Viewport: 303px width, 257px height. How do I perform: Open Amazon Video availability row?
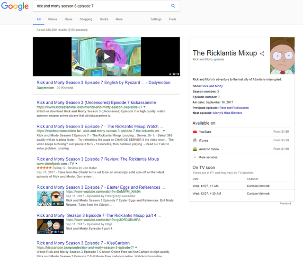(x=242, y=149)
